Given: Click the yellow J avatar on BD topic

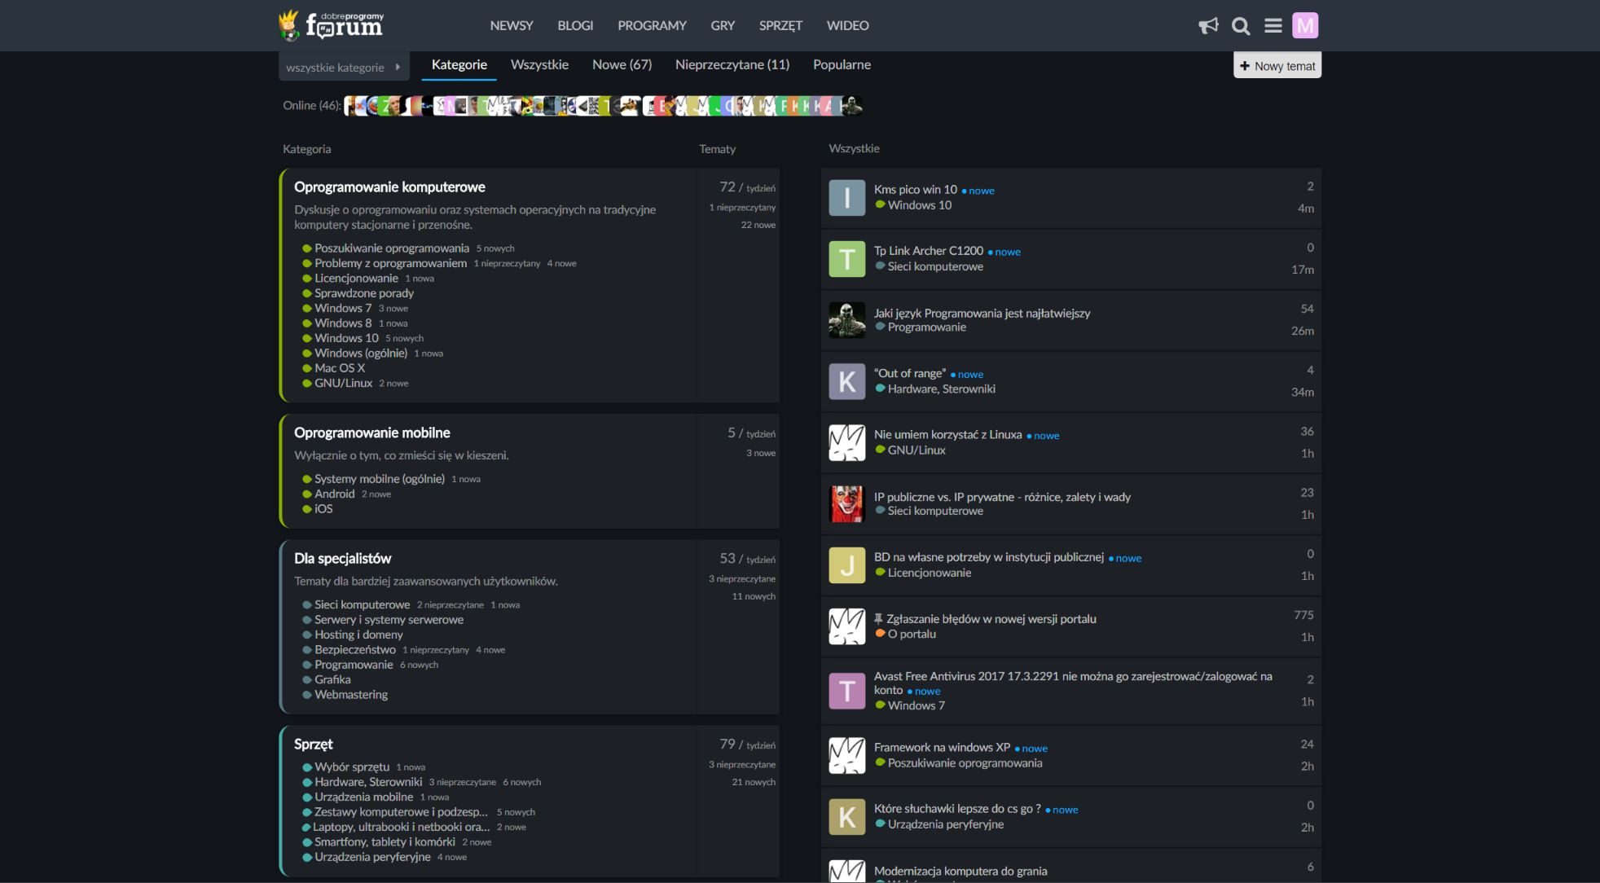Looking at the screenshot, I should [x=846, y=565].
